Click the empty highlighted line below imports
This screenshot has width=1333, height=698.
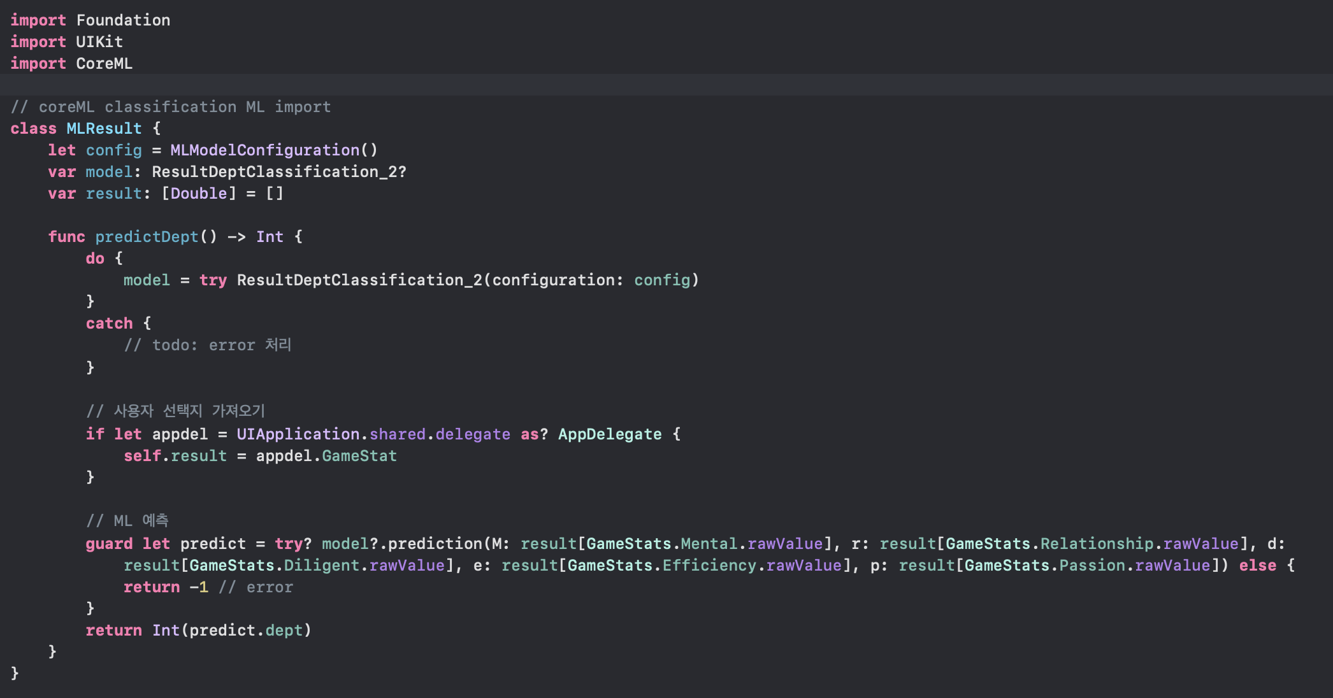[637, 85]
